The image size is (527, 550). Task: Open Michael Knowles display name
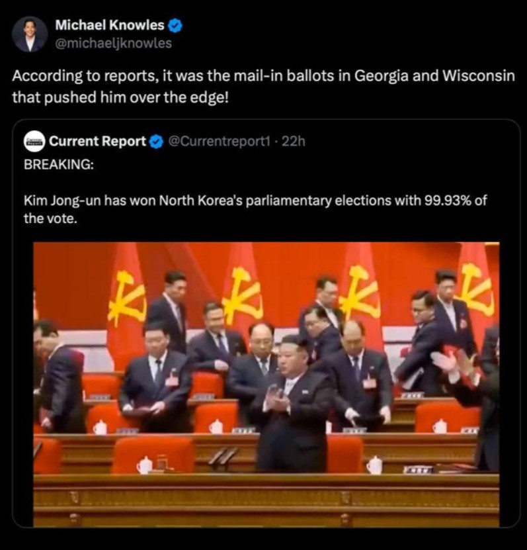pos(109,25)
